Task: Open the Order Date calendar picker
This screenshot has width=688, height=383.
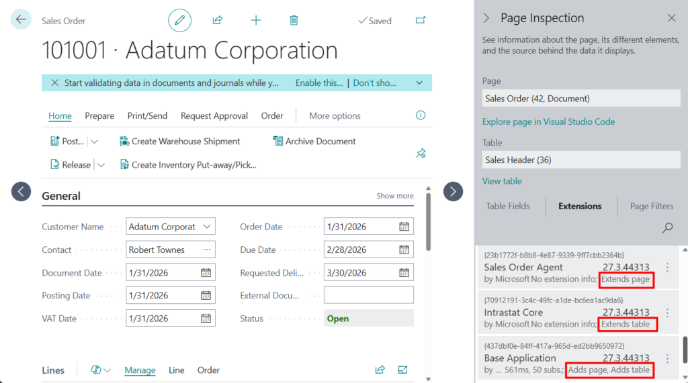Action: (404, 227)
